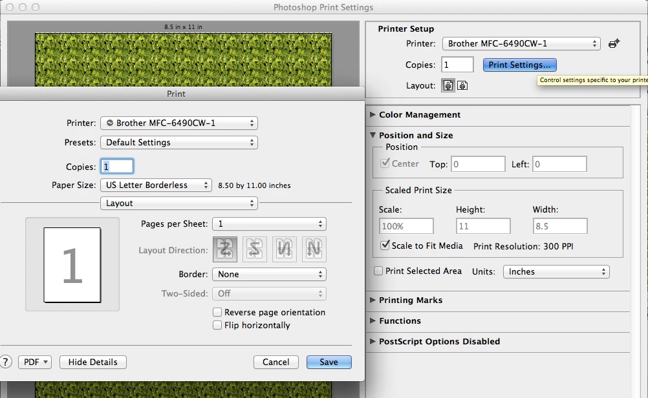Click '8.50 by 11.00 inches' text

[x=255, y=185]
